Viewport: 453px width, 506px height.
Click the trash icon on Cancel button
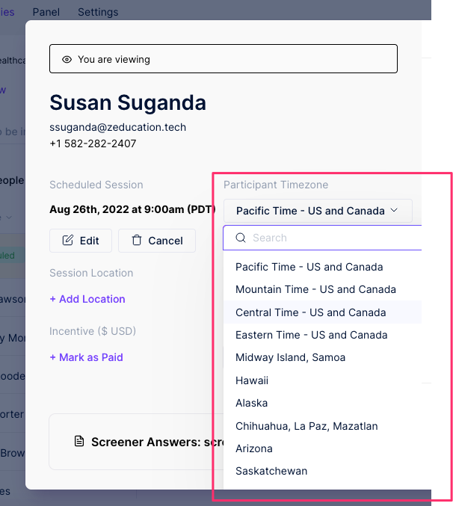137,240
